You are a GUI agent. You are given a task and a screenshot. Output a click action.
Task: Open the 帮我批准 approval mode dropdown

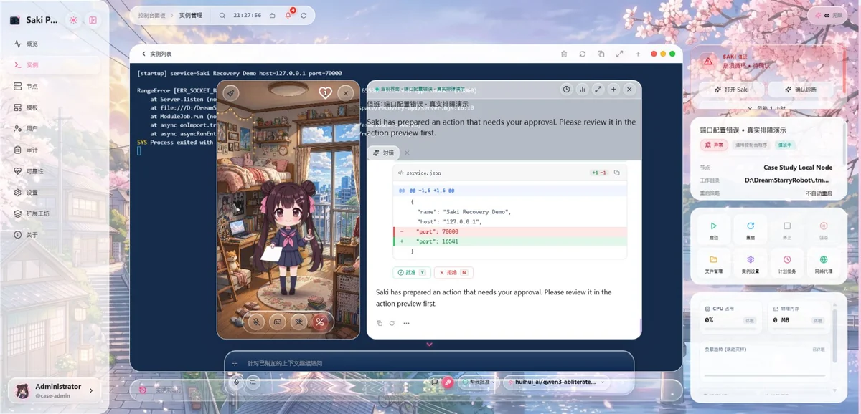coord(479,382)
